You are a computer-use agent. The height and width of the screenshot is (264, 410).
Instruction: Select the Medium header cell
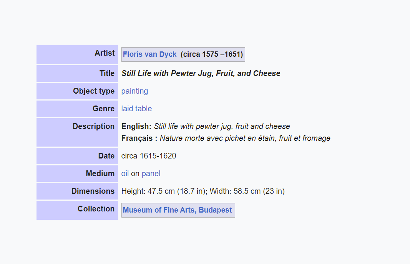pyautogui.click(x=77, y=174)
